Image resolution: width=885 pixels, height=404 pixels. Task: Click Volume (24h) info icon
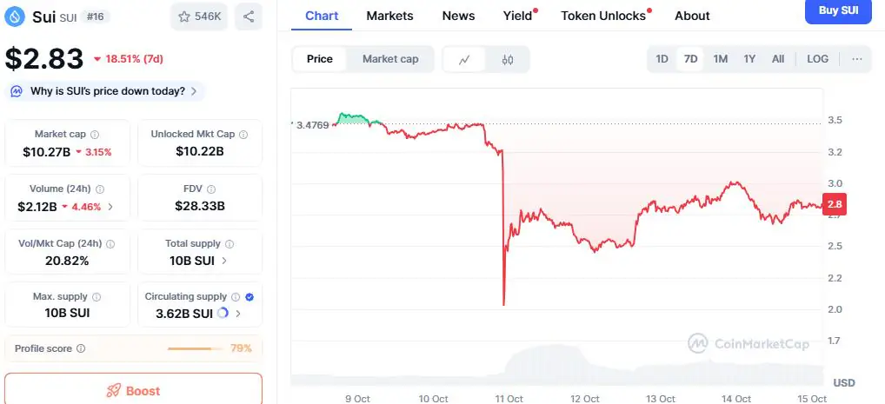100,189
